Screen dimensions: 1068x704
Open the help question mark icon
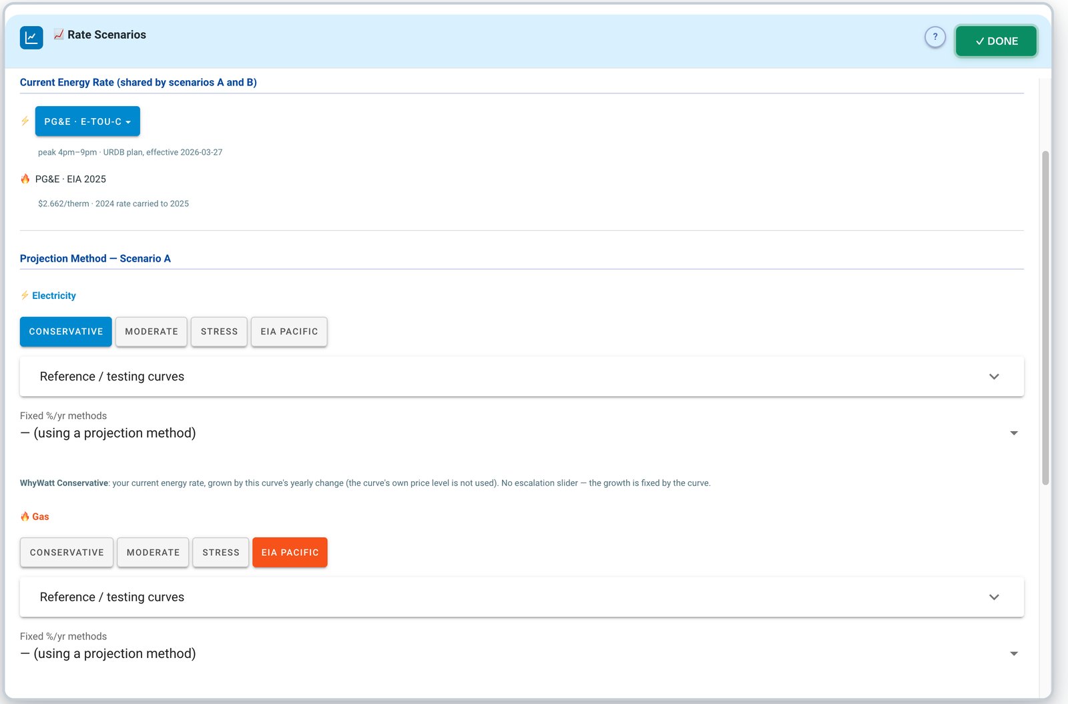(x=935, y=37)
